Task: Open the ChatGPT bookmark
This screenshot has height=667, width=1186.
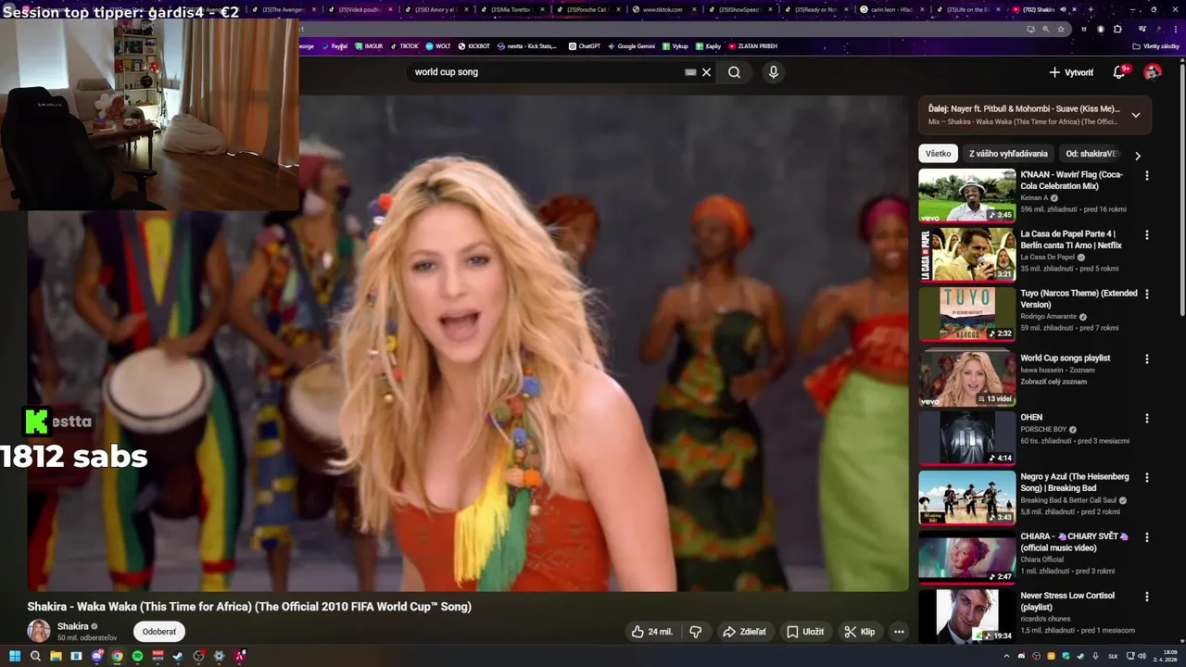Action: [x=585, y=45]
